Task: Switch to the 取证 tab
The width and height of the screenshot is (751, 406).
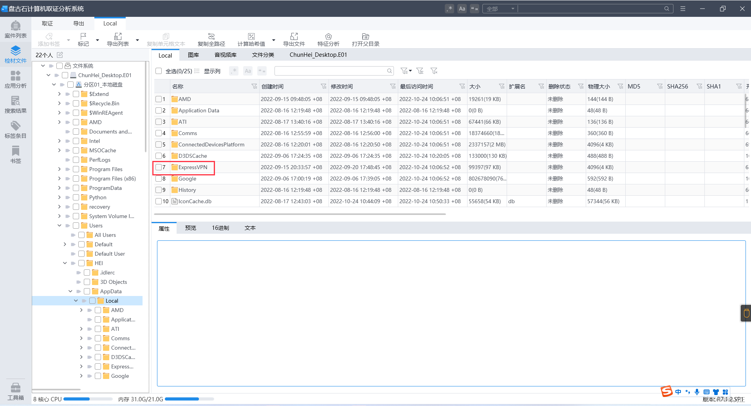Action: 47,23
